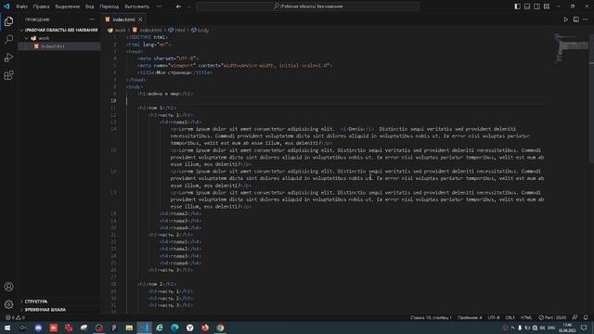Click the h1 heading code line

pos(165,94)
